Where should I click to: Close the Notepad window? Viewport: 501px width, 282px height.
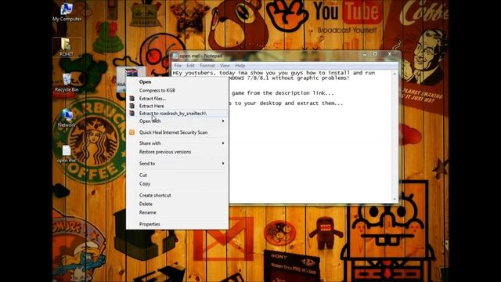[x=390, y=54]
